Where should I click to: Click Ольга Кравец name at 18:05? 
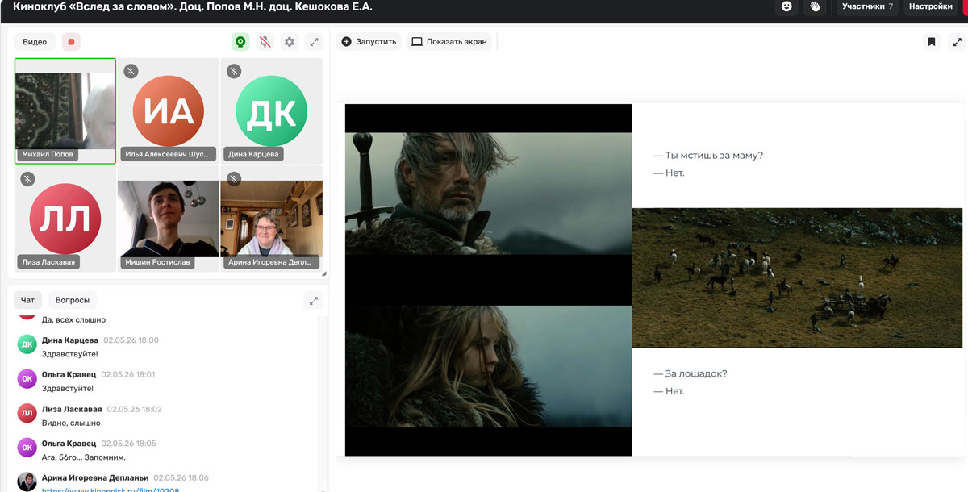[69, 444]
